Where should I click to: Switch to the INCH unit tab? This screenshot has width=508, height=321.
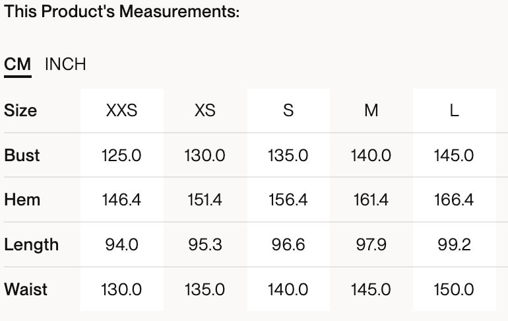pos(65,64)
